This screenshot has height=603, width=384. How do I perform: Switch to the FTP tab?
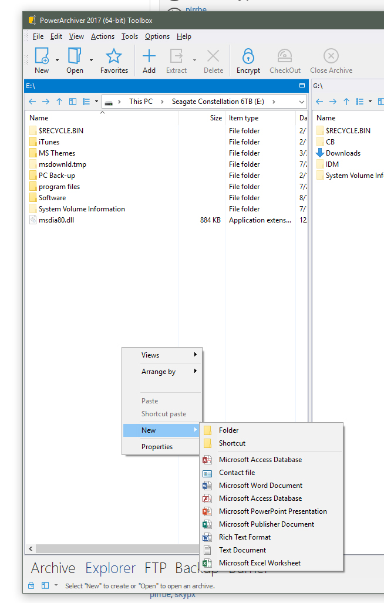pos(155,568)
